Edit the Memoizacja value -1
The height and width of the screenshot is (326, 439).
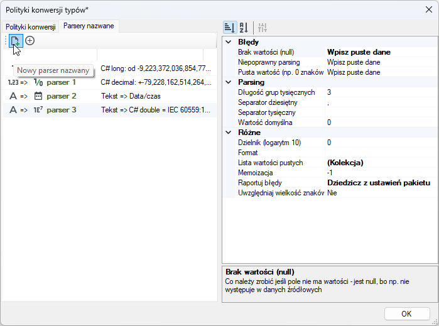click(381, 173)
